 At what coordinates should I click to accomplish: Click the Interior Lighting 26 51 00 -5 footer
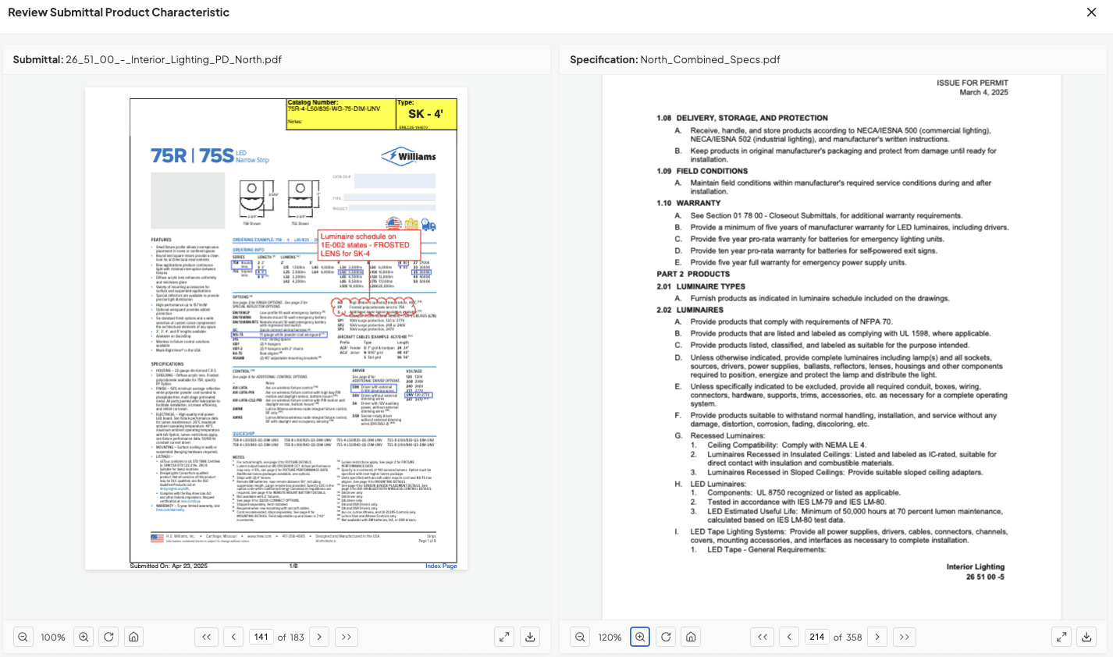tap(976, 572)
